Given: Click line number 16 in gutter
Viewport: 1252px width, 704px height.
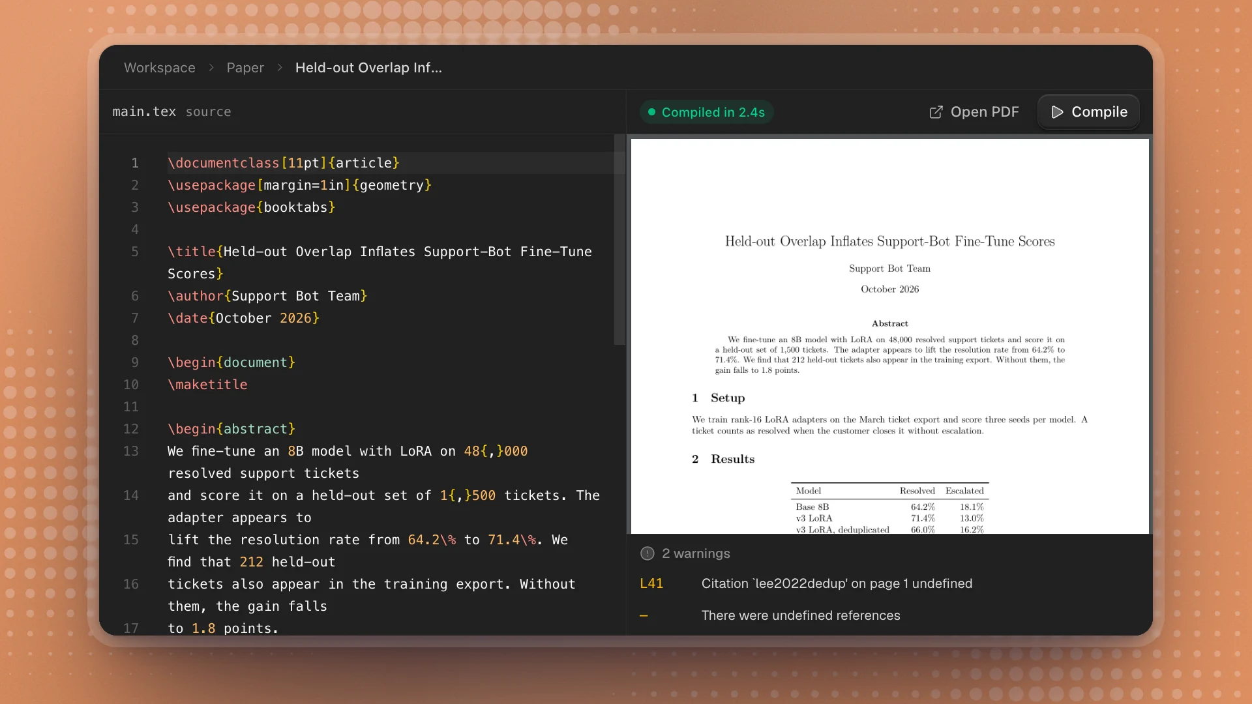Looking at the screenshot, I should coord(131,584).
